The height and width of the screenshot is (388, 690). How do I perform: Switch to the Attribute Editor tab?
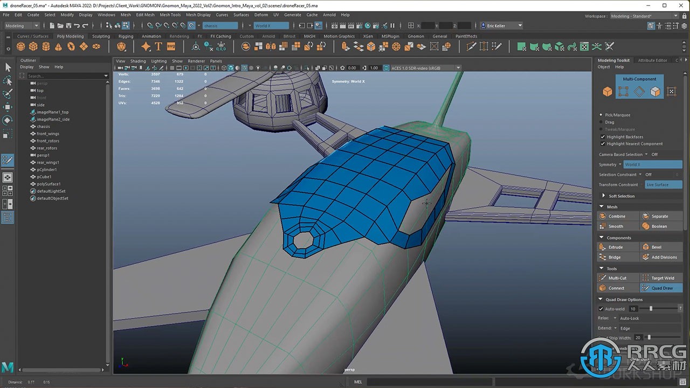click(652, 60)
